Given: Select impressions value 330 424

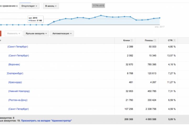Looking at the screenshot, I should pos(152,100).
